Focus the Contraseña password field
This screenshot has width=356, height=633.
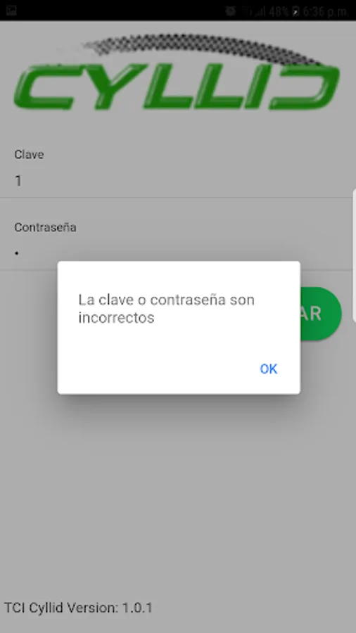point(177,253)
